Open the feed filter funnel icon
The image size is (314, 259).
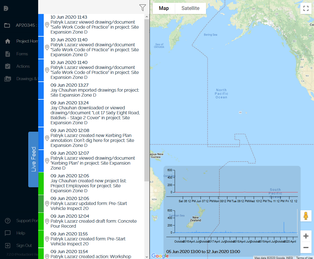142,8
